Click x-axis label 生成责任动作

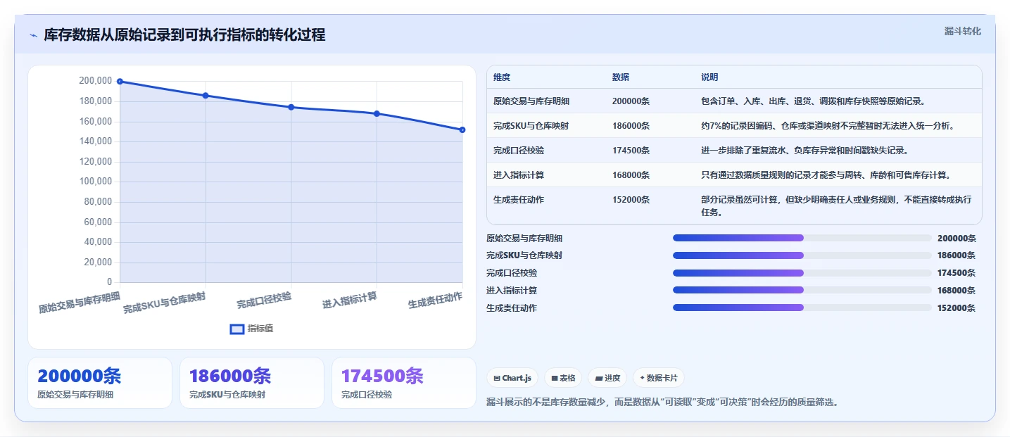point(435,301)
